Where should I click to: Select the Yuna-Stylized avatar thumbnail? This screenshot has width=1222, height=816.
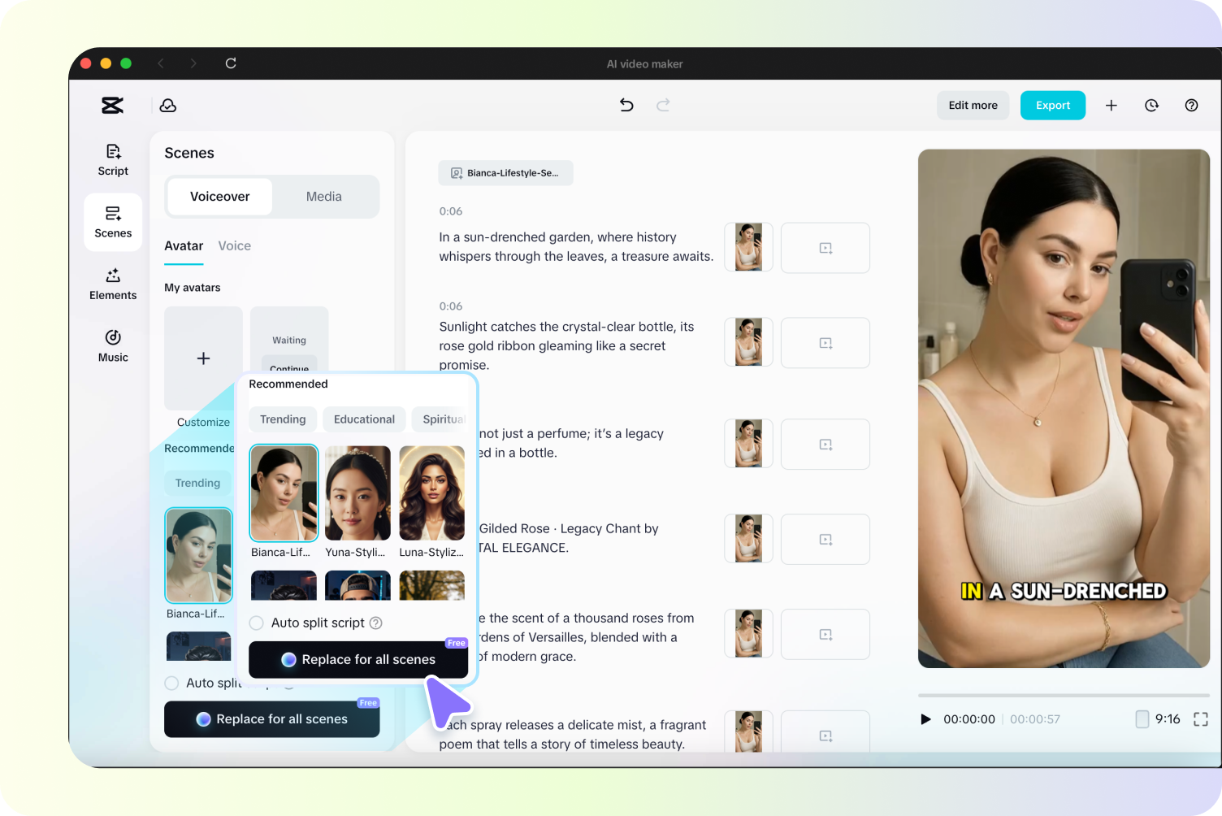pyautogui.click(x=357, y=493)
